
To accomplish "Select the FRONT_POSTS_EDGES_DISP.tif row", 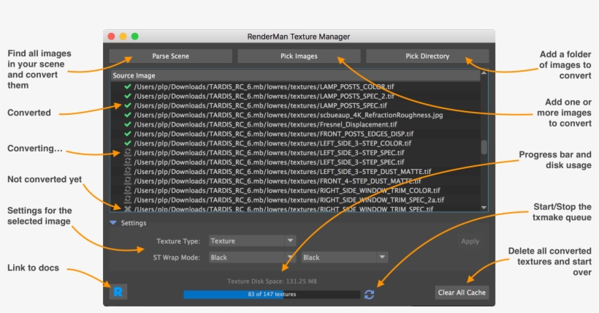I will 296,134.
